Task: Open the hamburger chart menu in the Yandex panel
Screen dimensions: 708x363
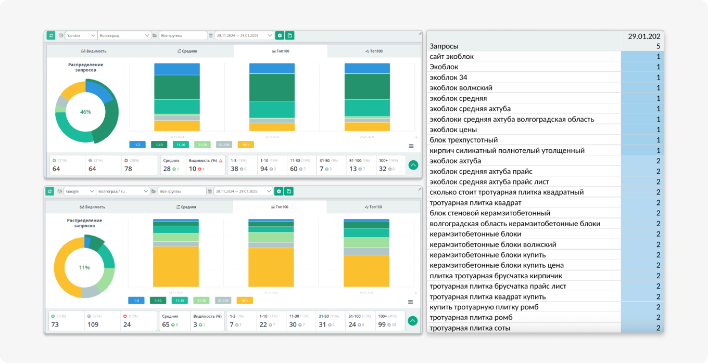Action: pos(411,146)
